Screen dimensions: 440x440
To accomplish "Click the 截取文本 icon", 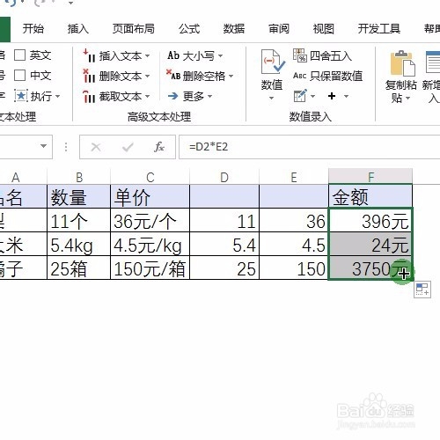I will point(89,97).
